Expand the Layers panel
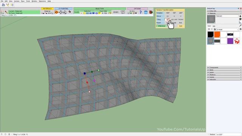 click(x=224, y=72)
